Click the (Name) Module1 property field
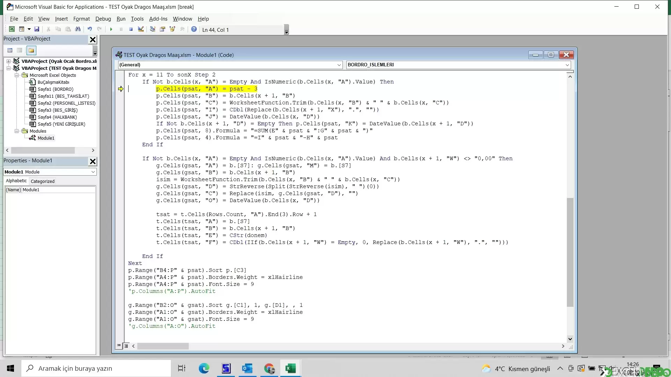Viewport: 671px width, 377px height. point(50,190)
